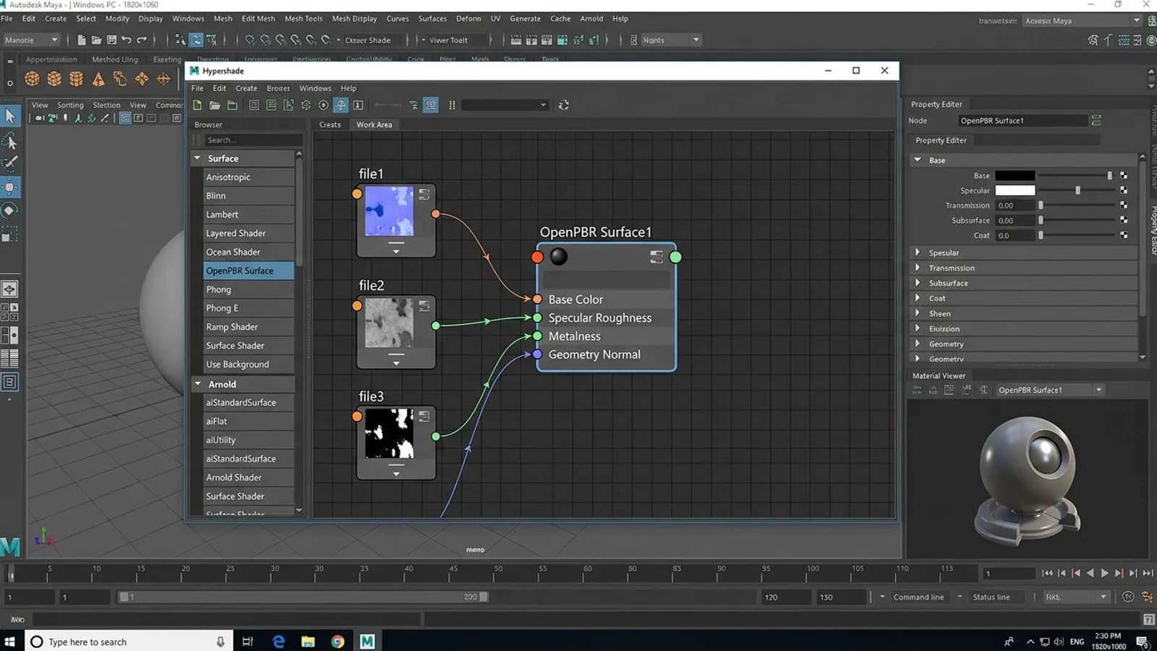Open the Material Viewer OpenPBR Surface1 dropdown
The image size is (1157, 651).
1098,390
